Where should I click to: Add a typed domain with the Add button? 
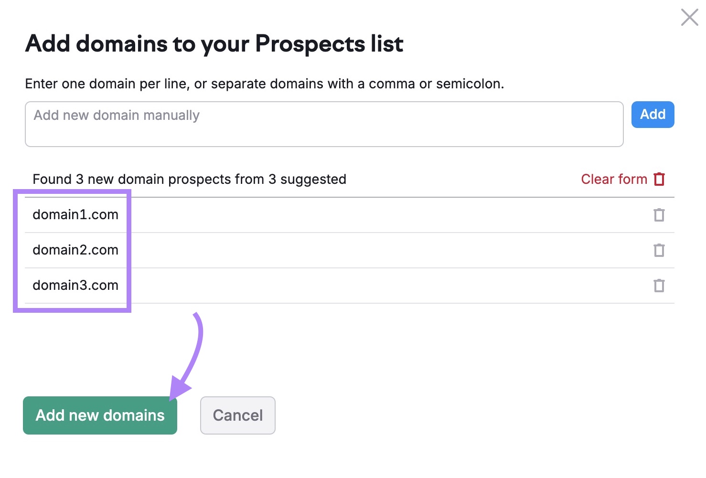tap(653, 115)
